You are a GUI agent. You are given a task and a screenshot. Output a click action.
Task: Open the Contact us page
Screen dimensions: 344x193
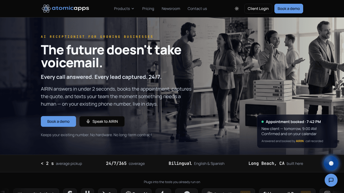pos(197,9)
